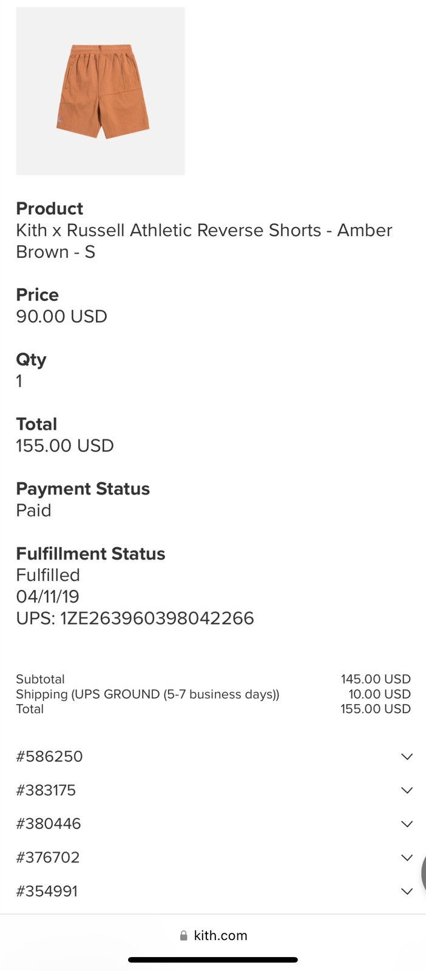Open order #376702 by its number
Screen dimensions: 426x971
(48, 858)
